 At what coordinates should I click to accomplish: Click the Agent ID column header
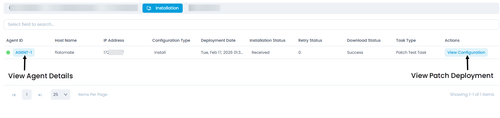tap(14, 40)
